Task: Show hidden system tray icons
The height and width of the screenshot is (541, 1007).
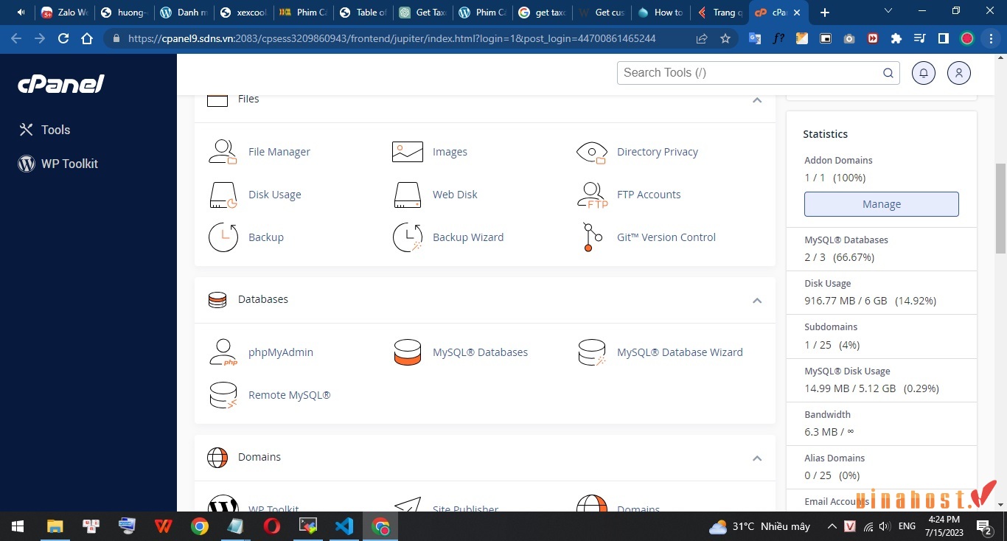Action: coord(832,526)
